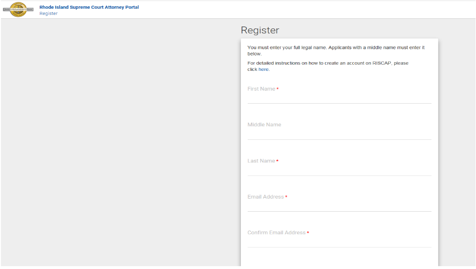
Task: Open the 'here' detailed instructions link
Action: click(263, 69)
